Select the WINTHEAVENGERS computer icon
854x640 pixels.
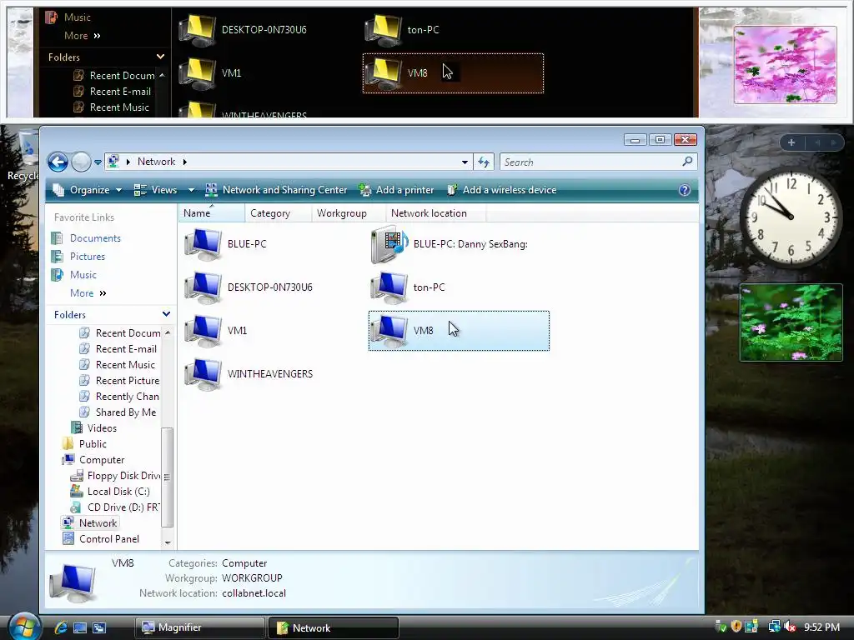pyautogui.click(x=203, y=374)
